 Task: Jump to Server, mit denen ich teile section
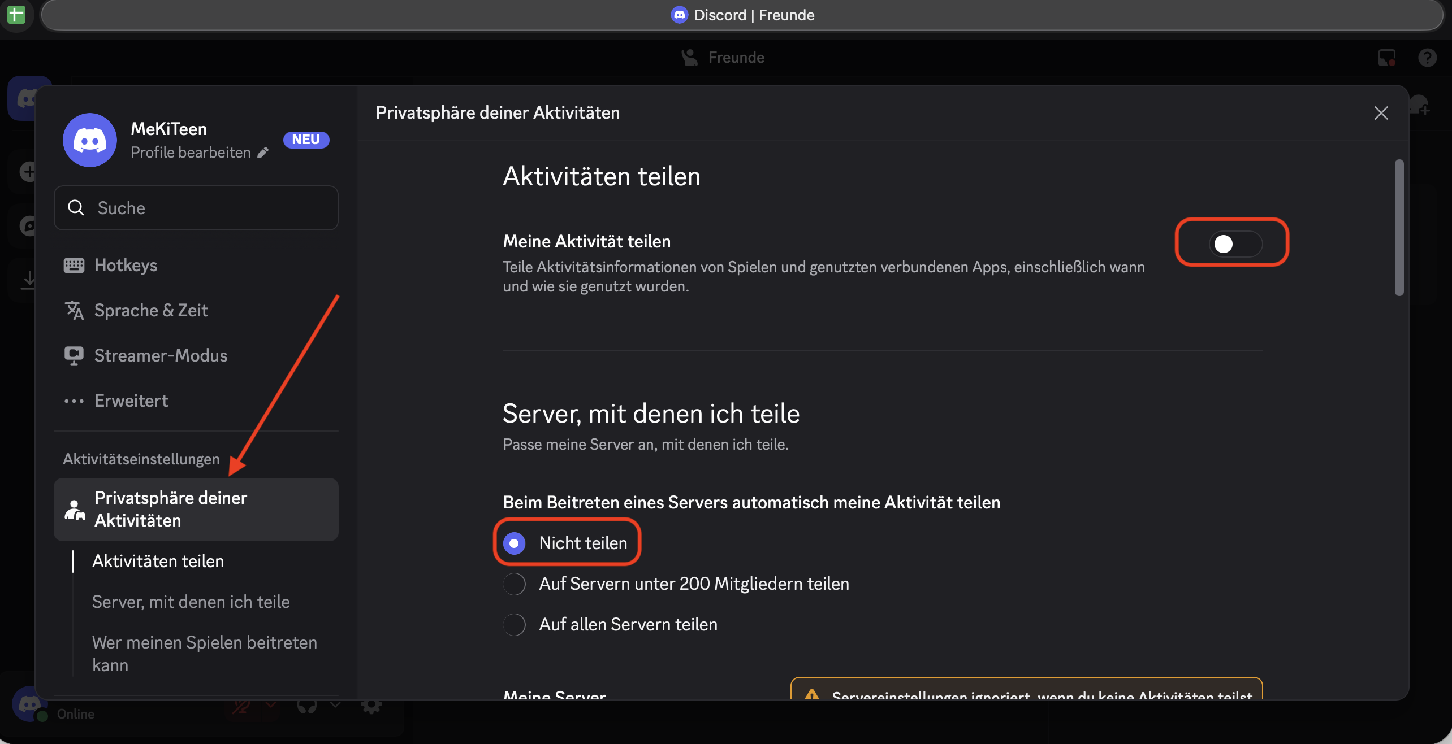tap(191, 602)
